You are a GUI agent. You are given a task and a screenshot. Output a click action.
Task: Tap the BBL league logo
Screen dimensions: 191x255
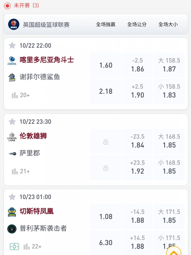coord(14,24)
